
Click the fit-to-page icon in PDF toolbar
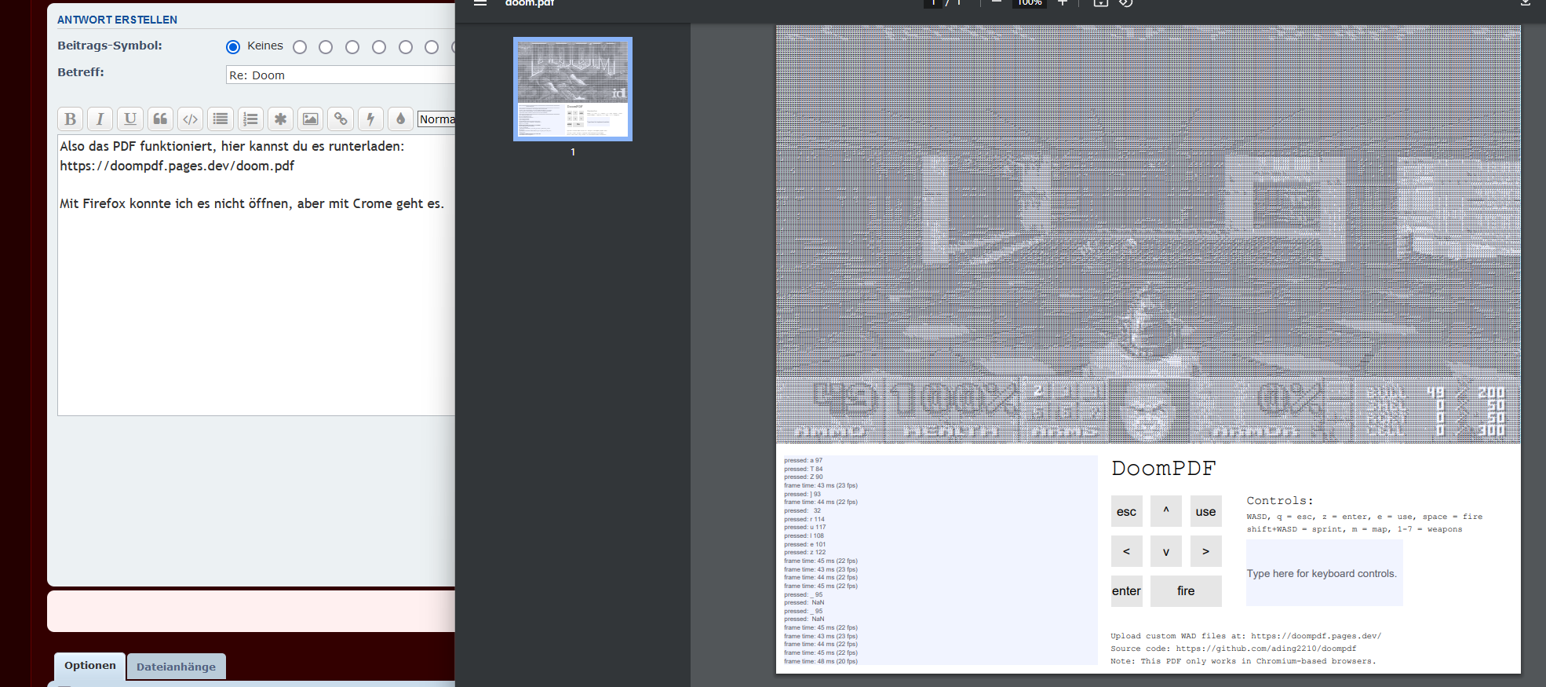[1101, 3]
